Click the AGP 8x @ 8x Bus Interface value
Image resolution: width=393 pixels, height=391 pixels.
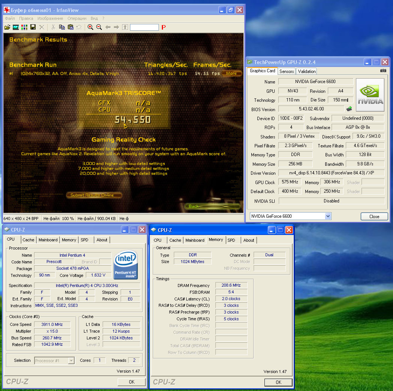click(x=358, y=127)
